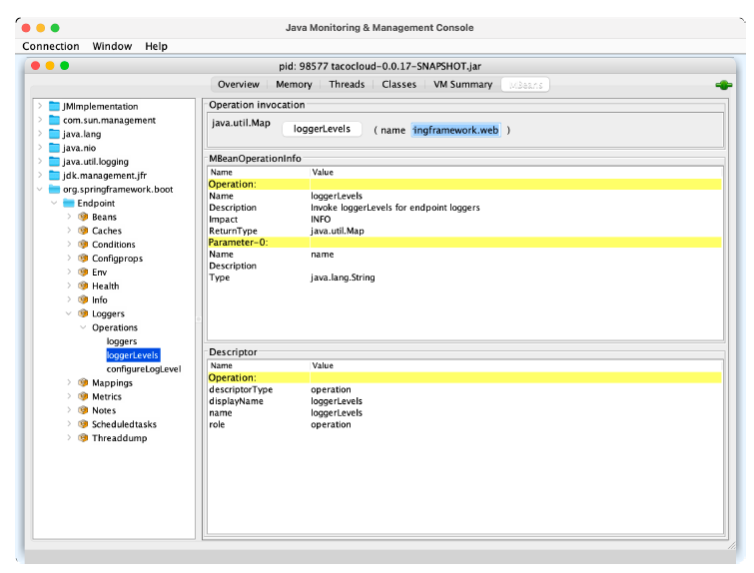Click the Beans MBean icon
Image resolution: width=754 pixels, height=573 pixels.
click(x=83, y=217)
